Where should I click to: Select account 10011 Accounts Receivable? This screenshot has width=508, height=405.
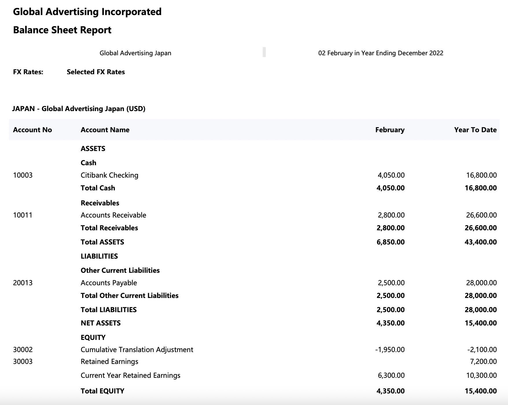click(113, 215)
